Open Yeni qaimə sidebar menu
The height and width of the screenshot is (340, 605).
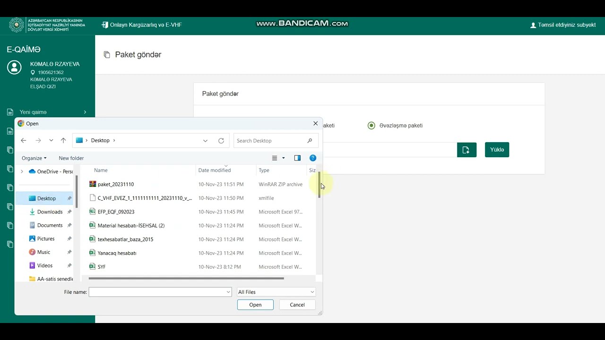click(47, 112)
